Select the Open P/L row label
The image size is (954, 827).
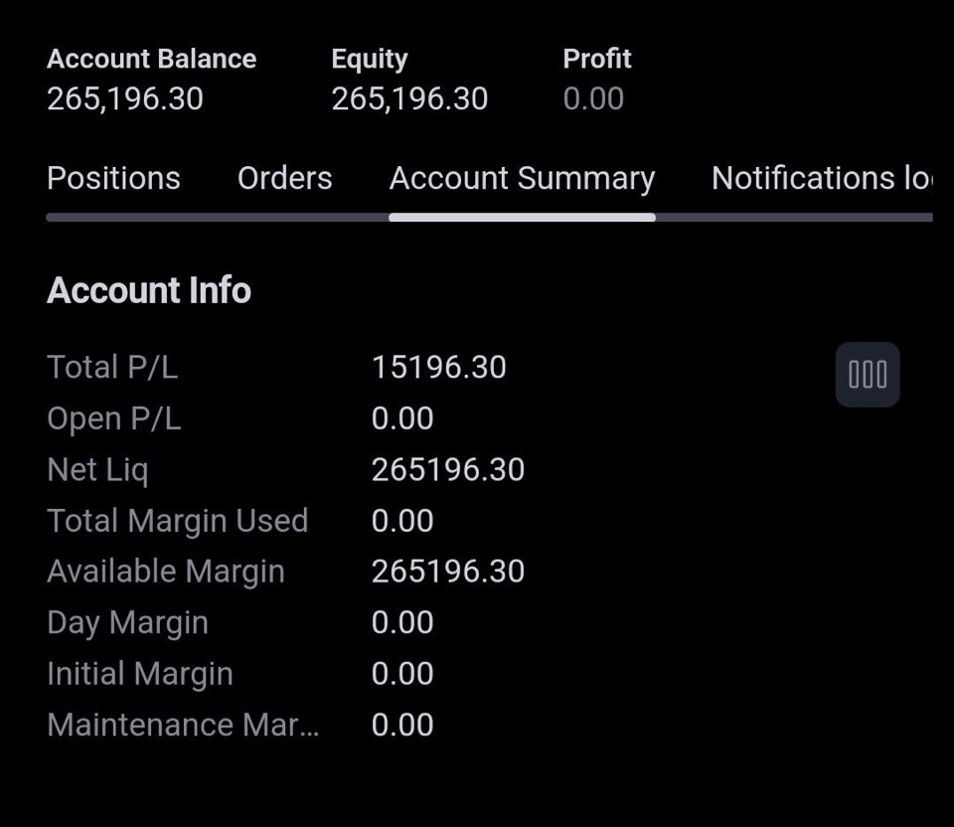[x=114, y=419]
